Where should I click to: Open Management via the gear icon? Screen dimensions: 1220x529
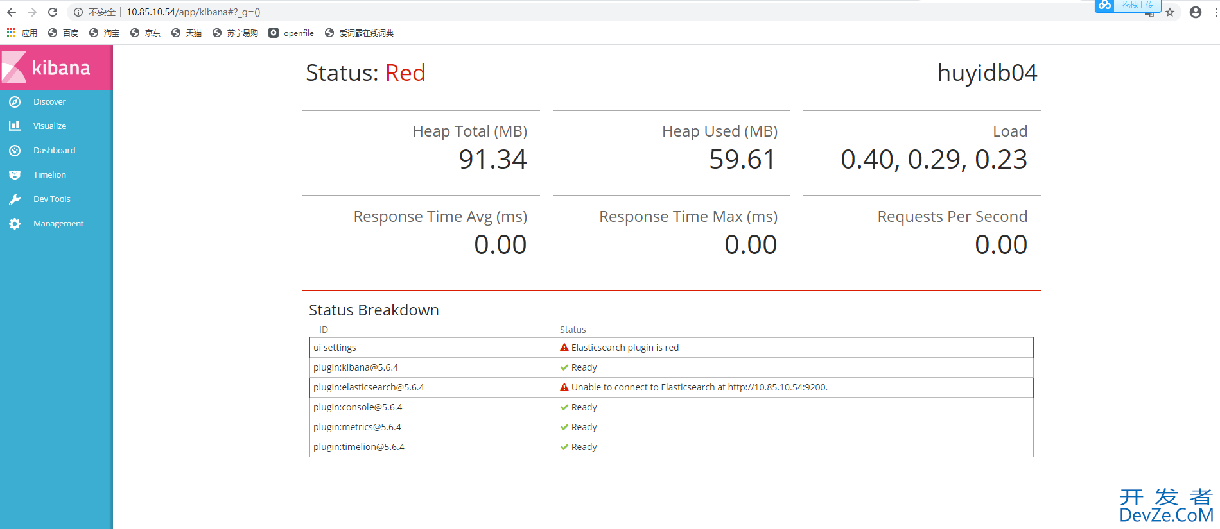15,224
